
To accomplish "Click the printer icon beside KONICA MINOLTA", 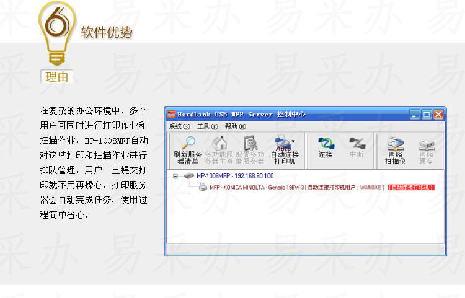I will click(x=203, y=187).
